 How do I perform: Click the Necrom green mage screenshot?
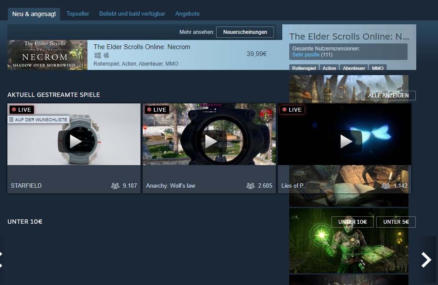(348, 241)
